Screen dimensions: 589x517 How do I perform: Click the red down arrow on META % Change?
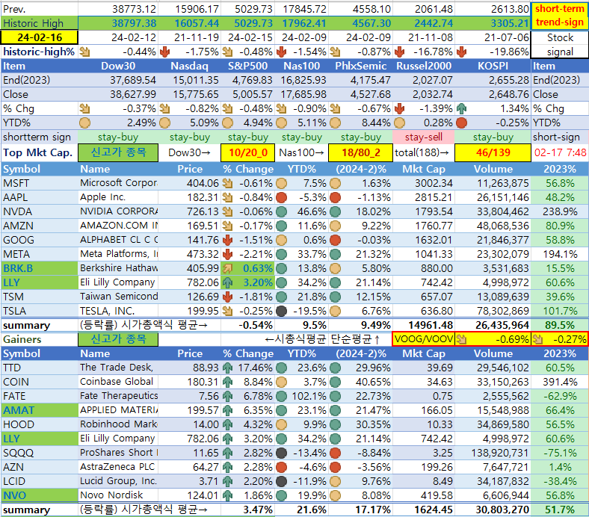click(227, 254)
